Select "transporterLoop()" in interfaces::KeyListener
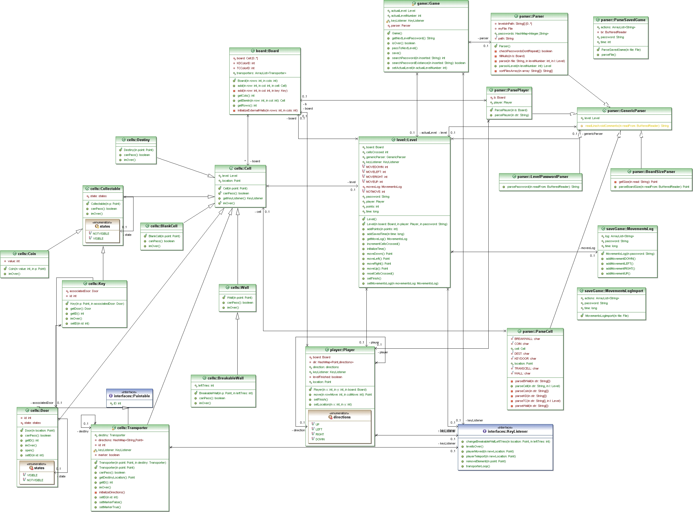The image size is (693, 512). click(478, 466)
